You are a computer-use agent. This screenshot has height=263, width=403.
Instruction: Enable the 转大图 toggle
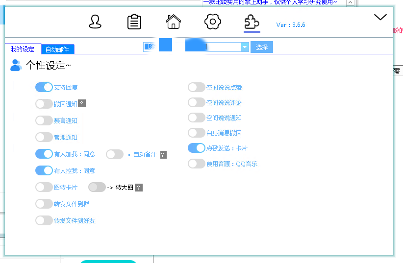coord(97,187)
